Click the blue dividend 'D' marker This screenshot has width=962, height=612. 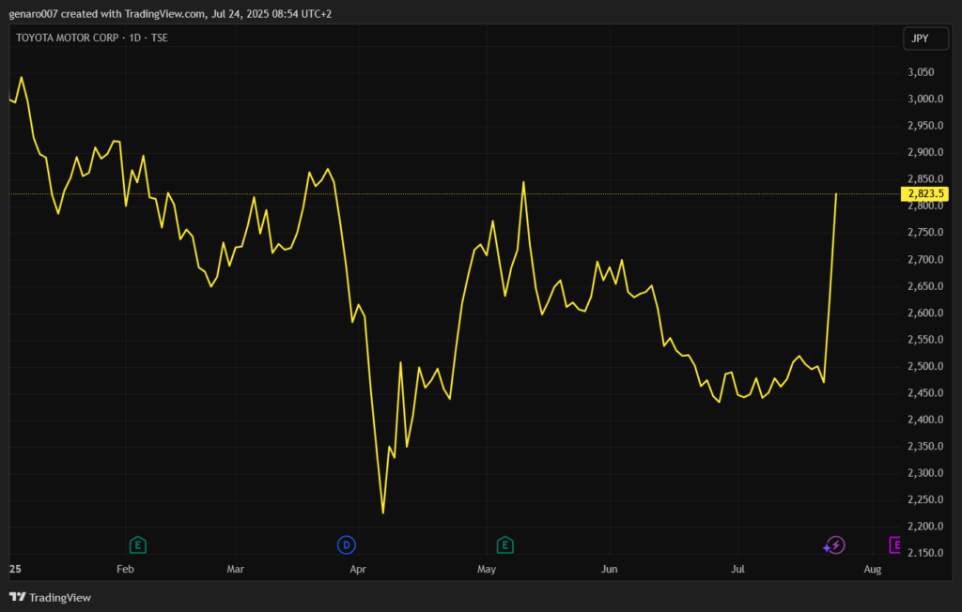[x=347, y=544]
